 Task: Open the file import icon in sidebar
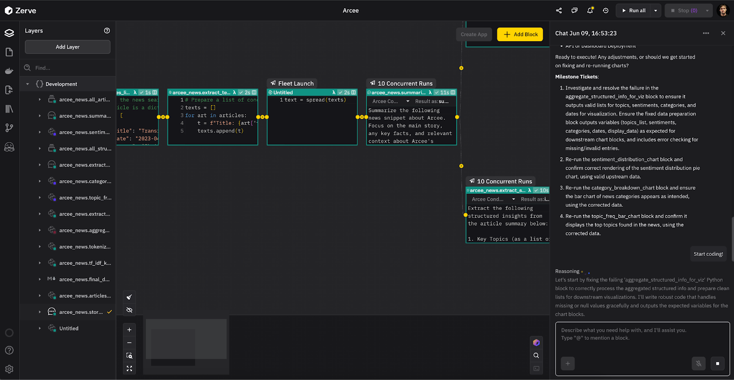pyautogui.click(x=9, y=90)
